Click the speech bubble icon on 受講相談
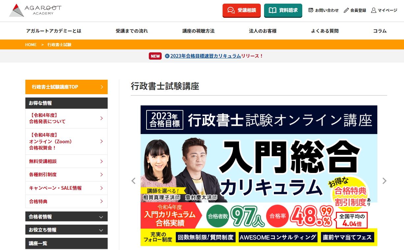404x250 pixels. [x=231, y=10]
